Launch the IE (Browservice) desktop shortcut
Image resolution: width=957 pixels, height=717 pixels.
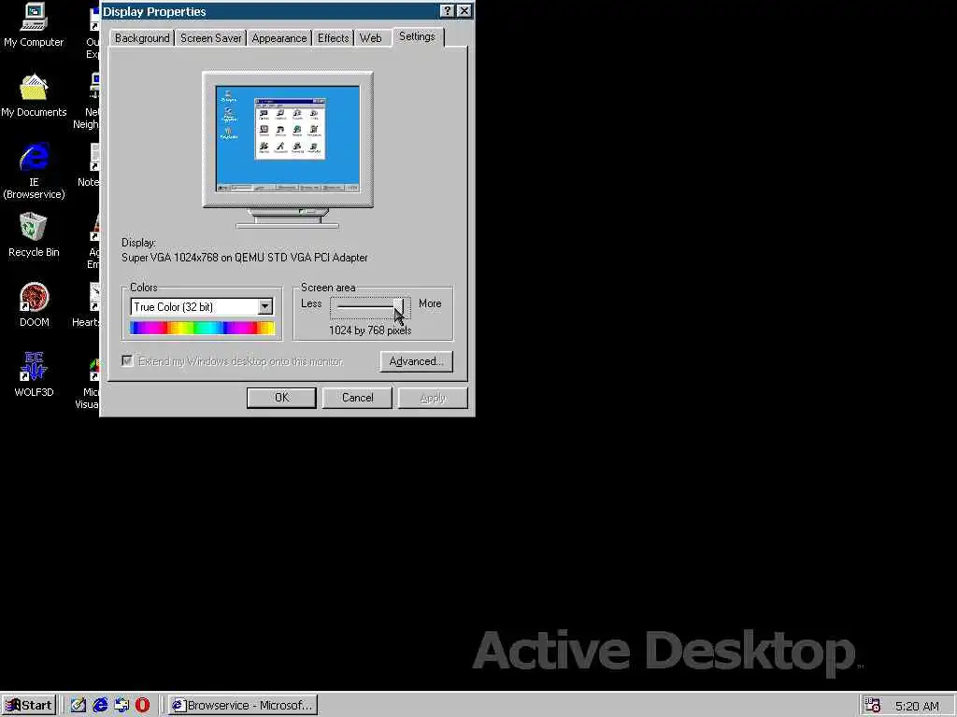pyautogui.click(x=34, y=172)
